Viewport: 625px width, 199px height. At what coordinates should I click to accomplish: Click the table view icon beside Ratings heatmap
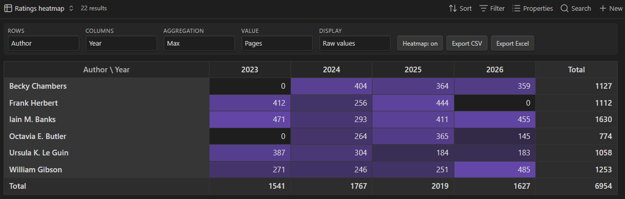tap(8, 8)
